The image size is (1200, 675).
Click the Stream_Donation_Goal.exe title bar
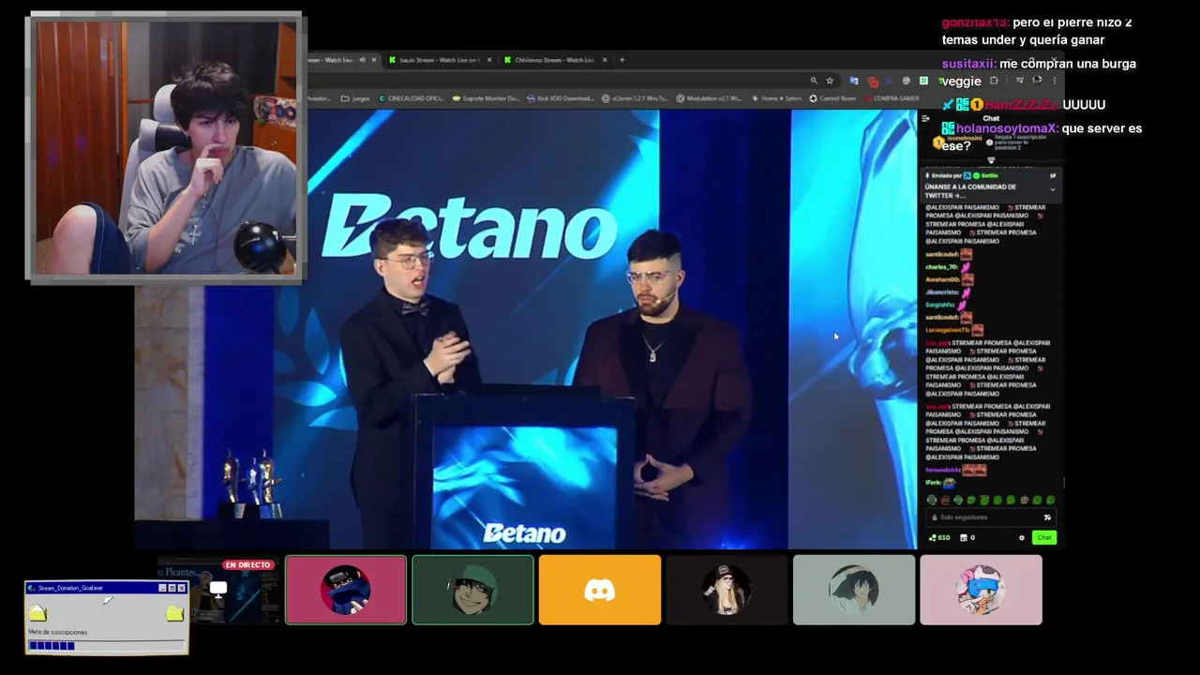[x=106, y=588]
